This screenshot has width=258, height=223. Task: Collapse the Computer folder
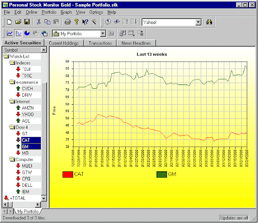point(12,159)
